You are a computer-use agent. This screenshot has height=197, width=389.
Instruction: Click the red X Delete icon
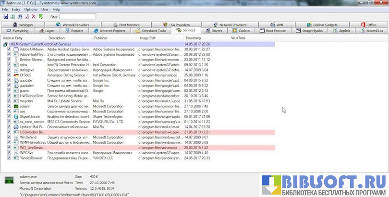tap(34, 16)
